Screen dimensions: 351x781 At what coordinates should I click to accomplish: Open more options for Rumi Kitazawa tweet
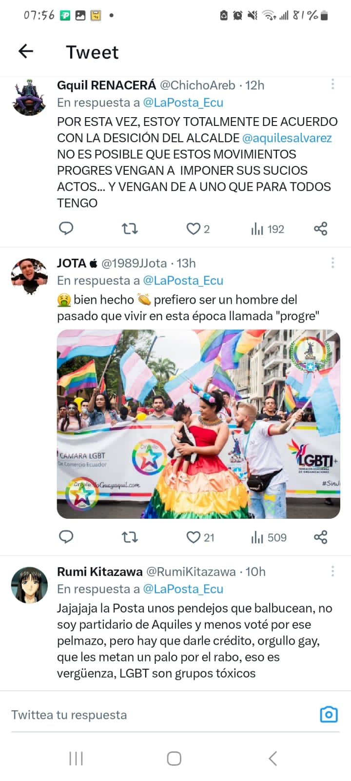(x=332, y=571)
